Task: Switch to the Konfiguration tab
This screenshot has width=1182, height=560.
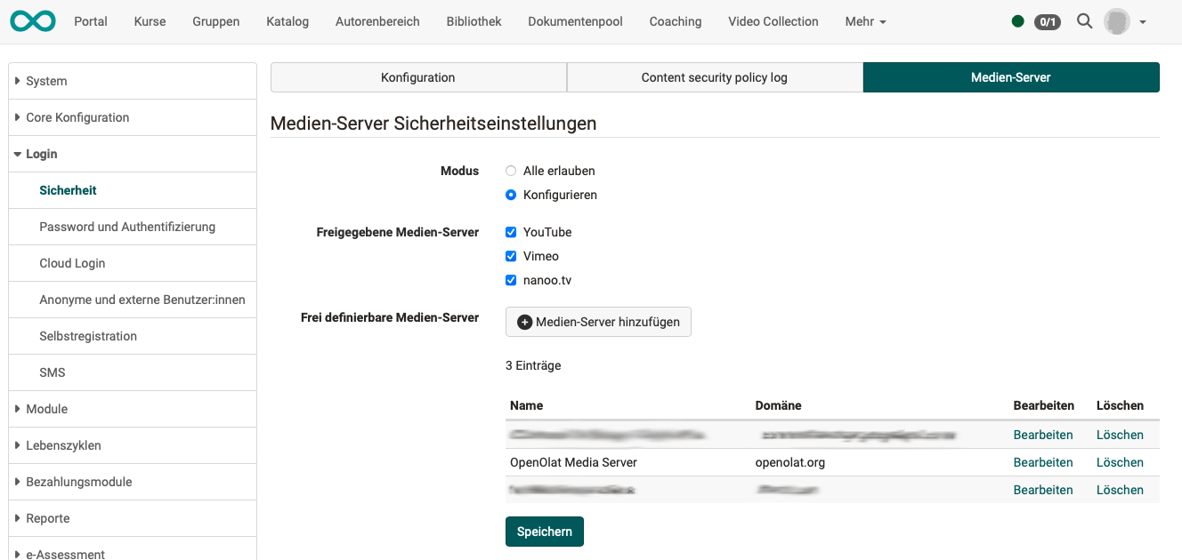Action: click(418, 77)
